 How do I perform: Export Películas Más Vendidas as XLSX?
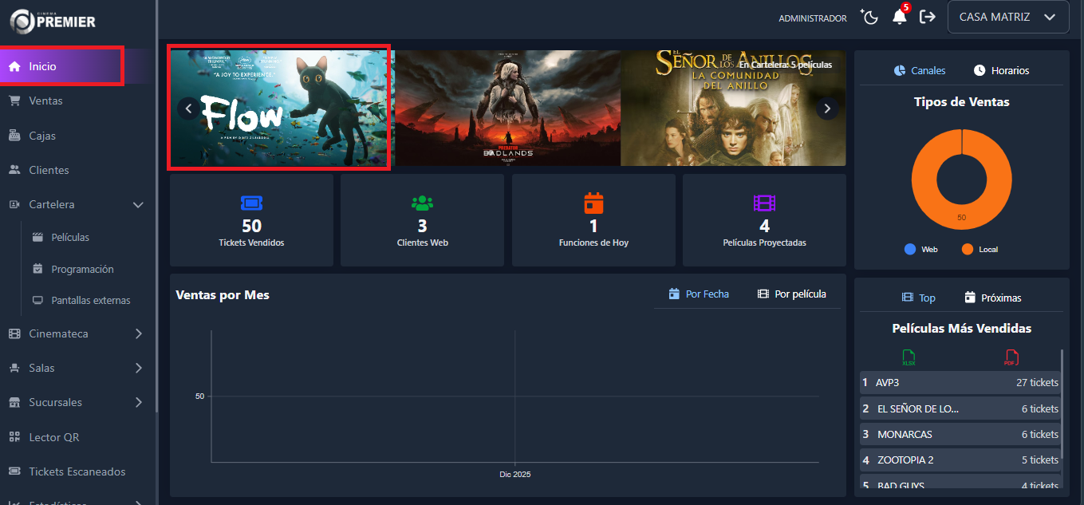pyautogui.click(x=909, y=358)
